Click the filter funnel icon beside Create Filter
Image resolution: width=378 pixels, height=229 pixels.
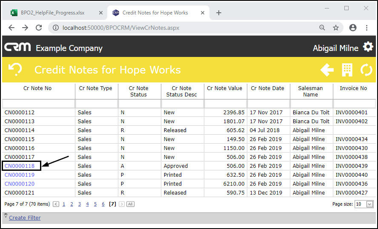6,216
